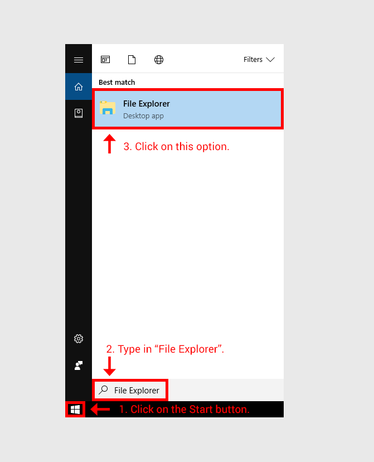Image resolution: width=374 pixels, height=462 pixels.
Task: Open the hamburger menu in search panel
Action: (79, 60)
